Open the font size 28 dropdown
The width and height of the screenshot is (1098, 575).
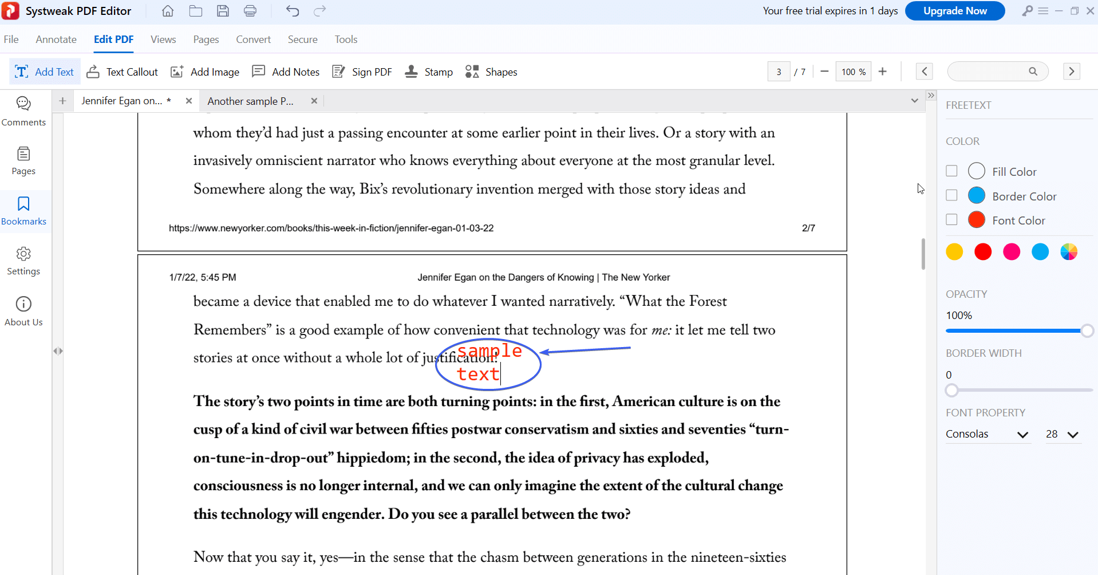[1063, 434]
